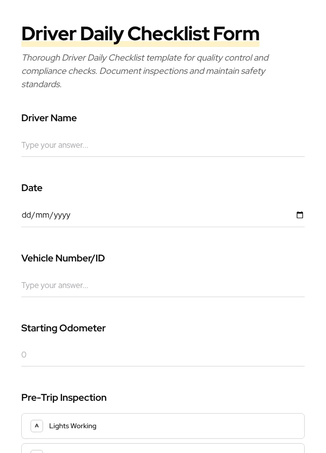Click the "A" shortcut key badge

coord(37,426)
